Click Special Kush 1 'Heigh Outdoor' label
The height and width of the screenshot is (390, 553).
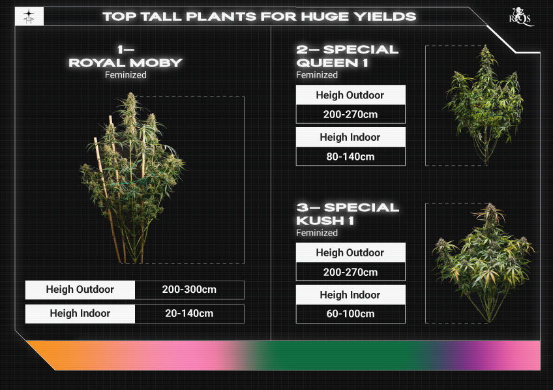tap(351, 253)
